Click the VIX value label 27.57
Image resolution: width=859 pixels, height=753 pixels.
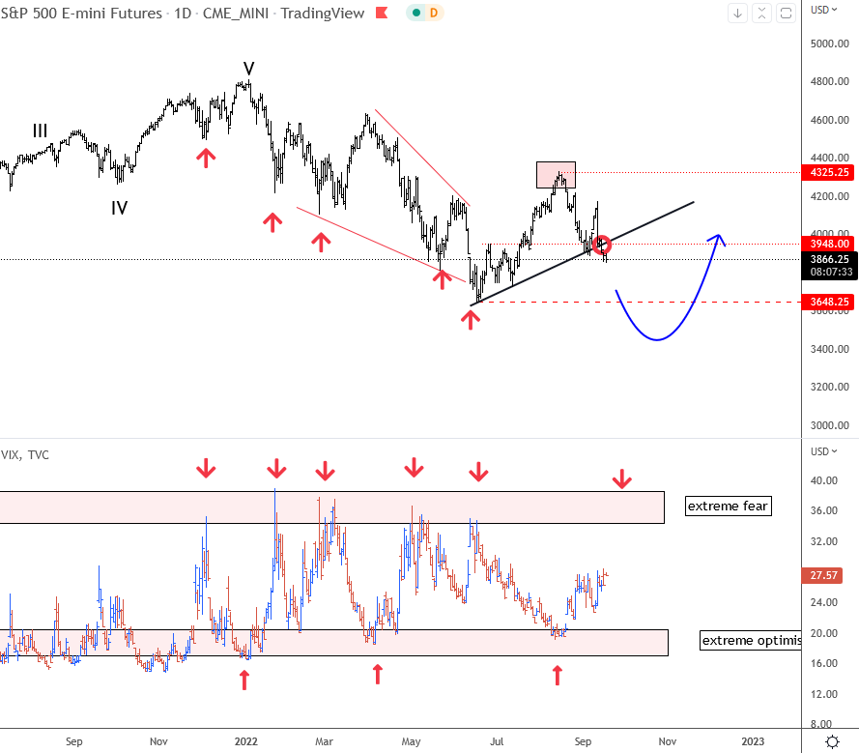tap(823, 575)
